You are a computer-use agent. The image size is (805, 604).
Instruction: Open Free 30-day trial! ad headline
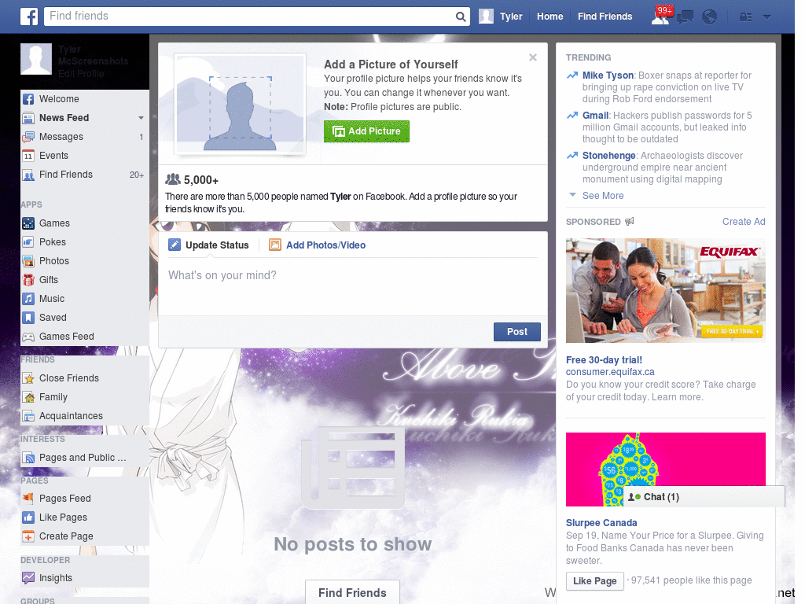pyautogui.click(x=604, y=360)
